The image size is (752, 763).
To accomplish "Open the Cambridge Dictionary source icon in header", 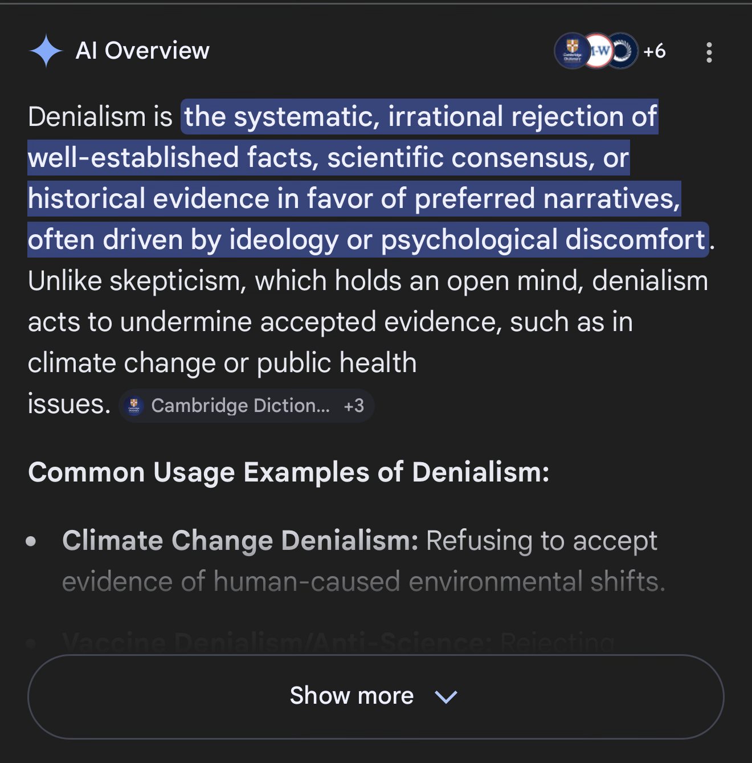I will click(x=571, y=51).
